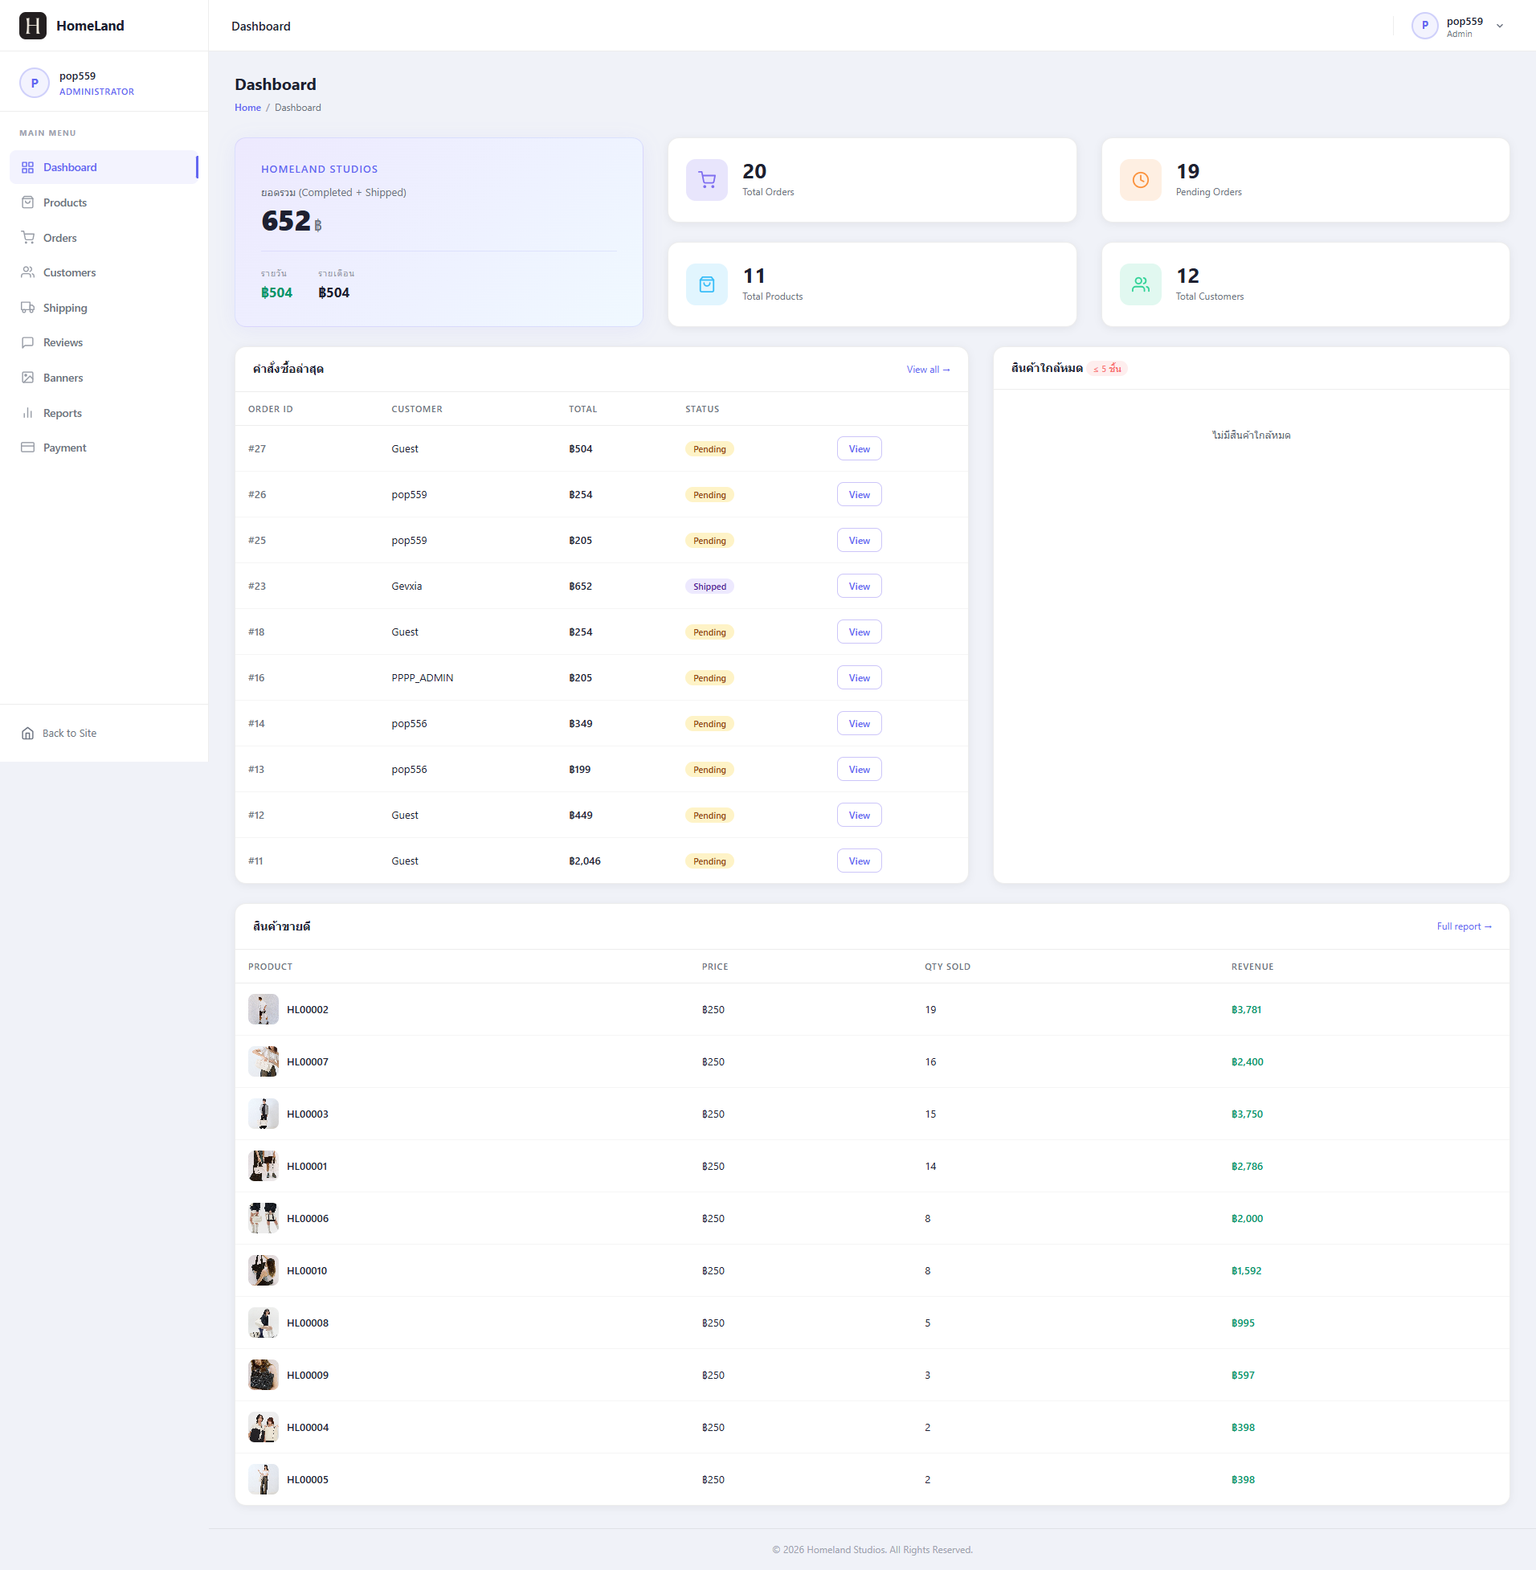Open the Customers menu item

pos(104,272)
